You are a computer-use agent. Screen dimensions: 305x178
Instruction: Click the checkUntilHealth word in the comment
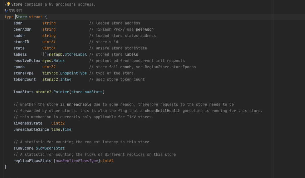tap(162, 111)
